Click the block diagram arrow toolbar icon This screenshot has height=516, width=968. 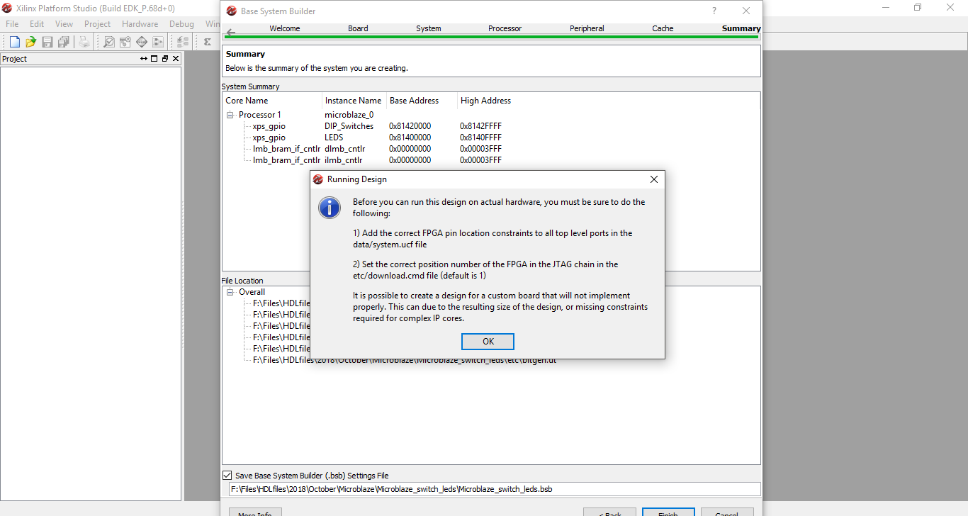pyautogui.click(x=158, y=42)
